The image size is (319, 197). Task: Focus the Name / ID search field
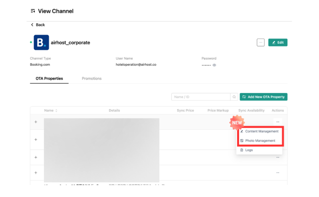[x=201, y=97]
